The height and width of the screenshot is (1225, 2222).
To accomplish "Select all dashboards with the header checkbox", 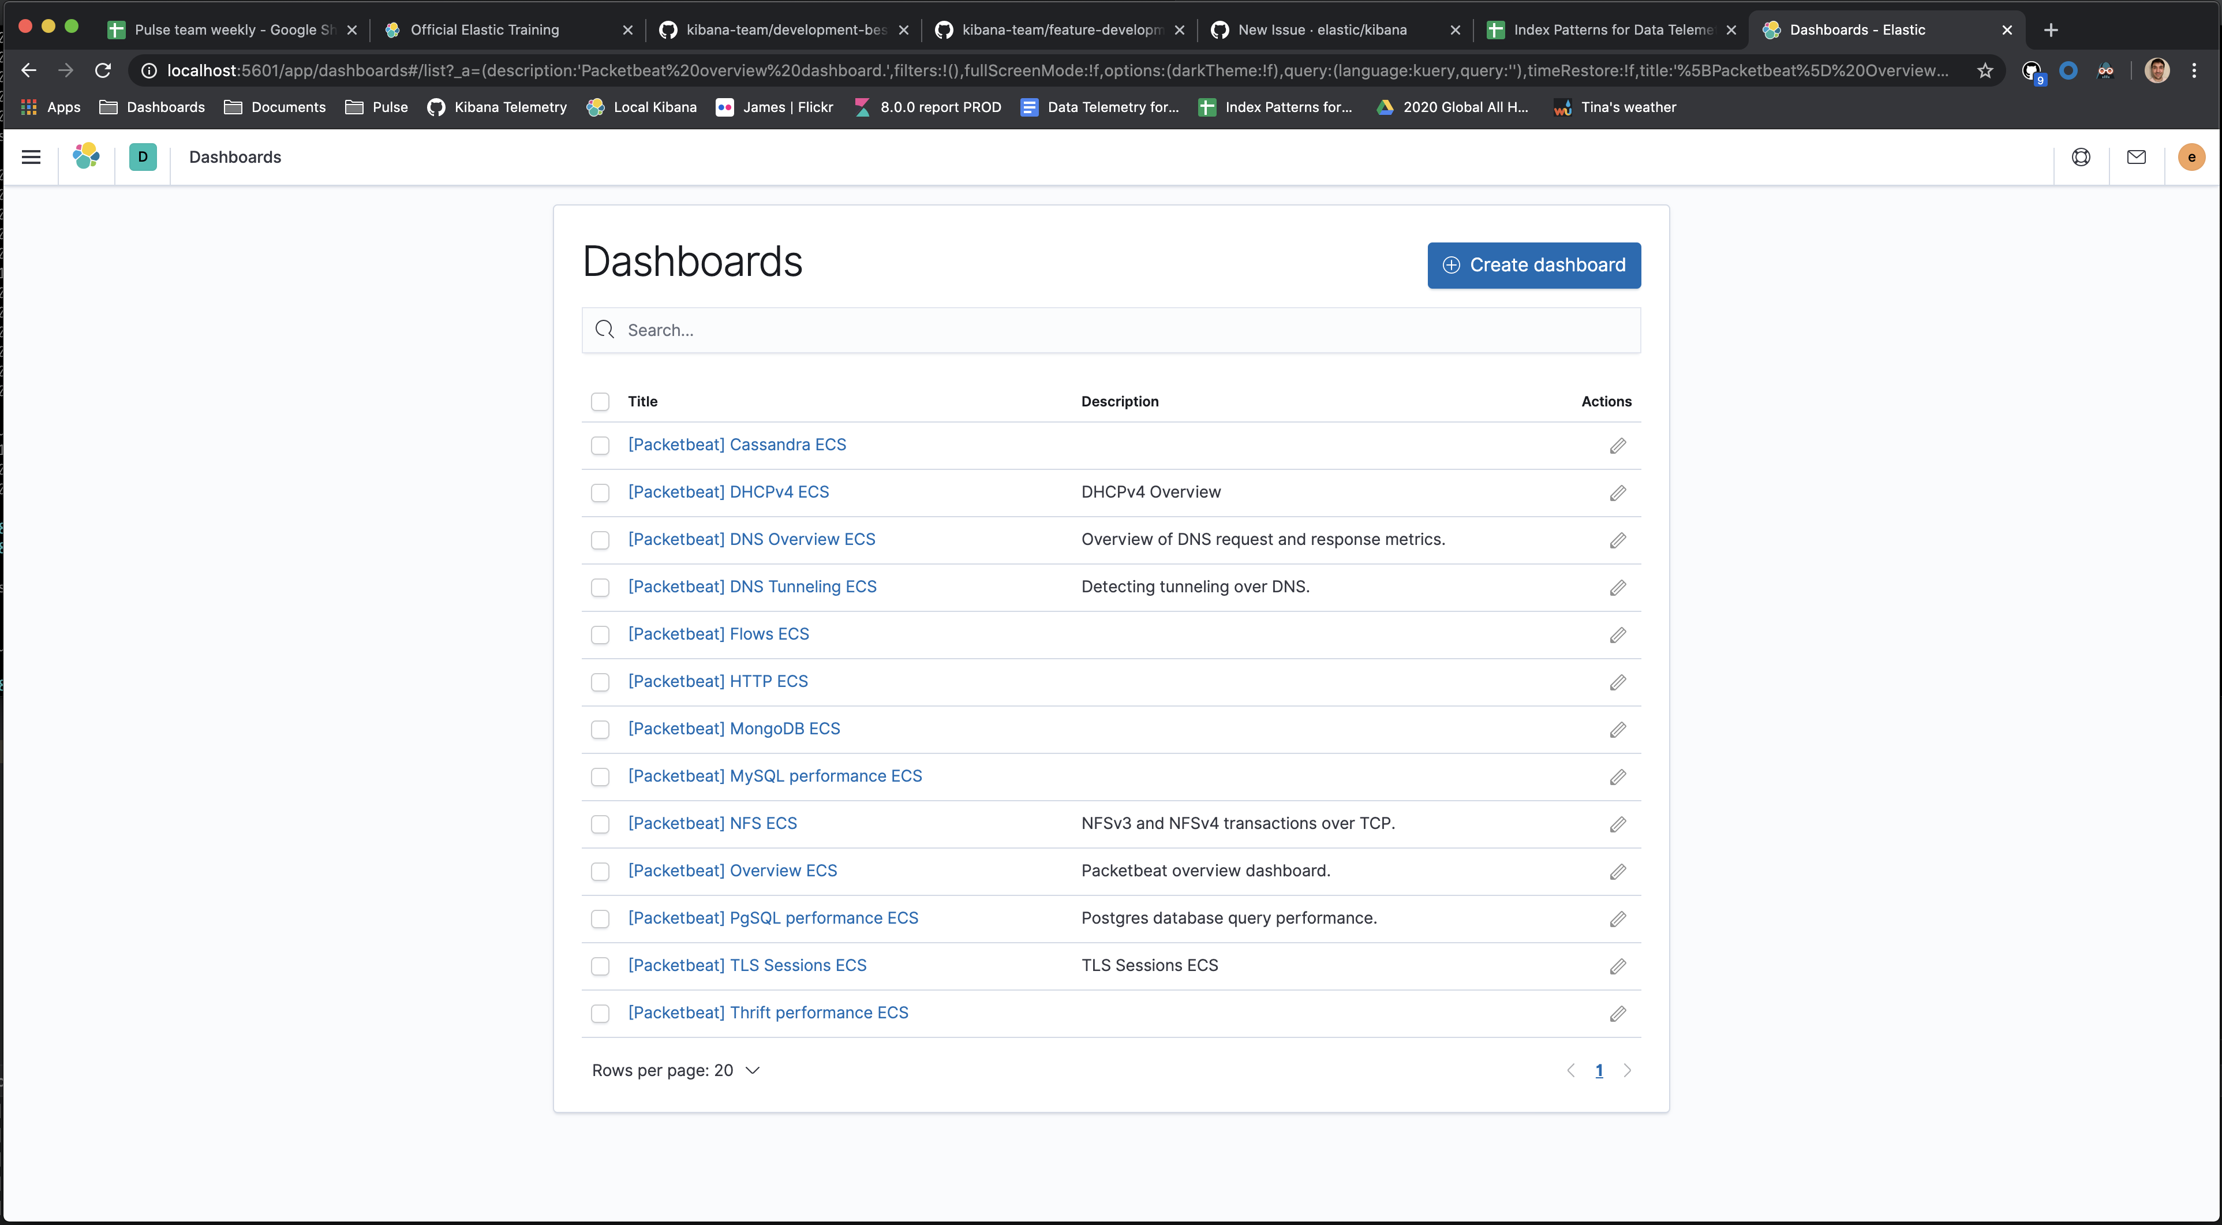I will [x=600, y=401].
